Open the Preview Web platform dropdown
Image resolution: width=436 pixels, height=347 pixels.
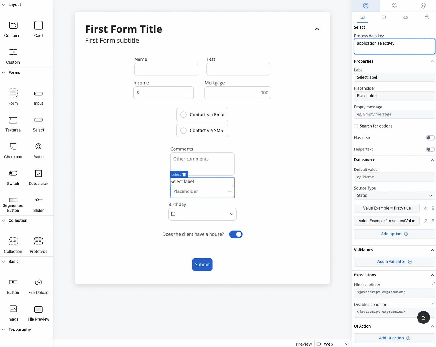332,344
